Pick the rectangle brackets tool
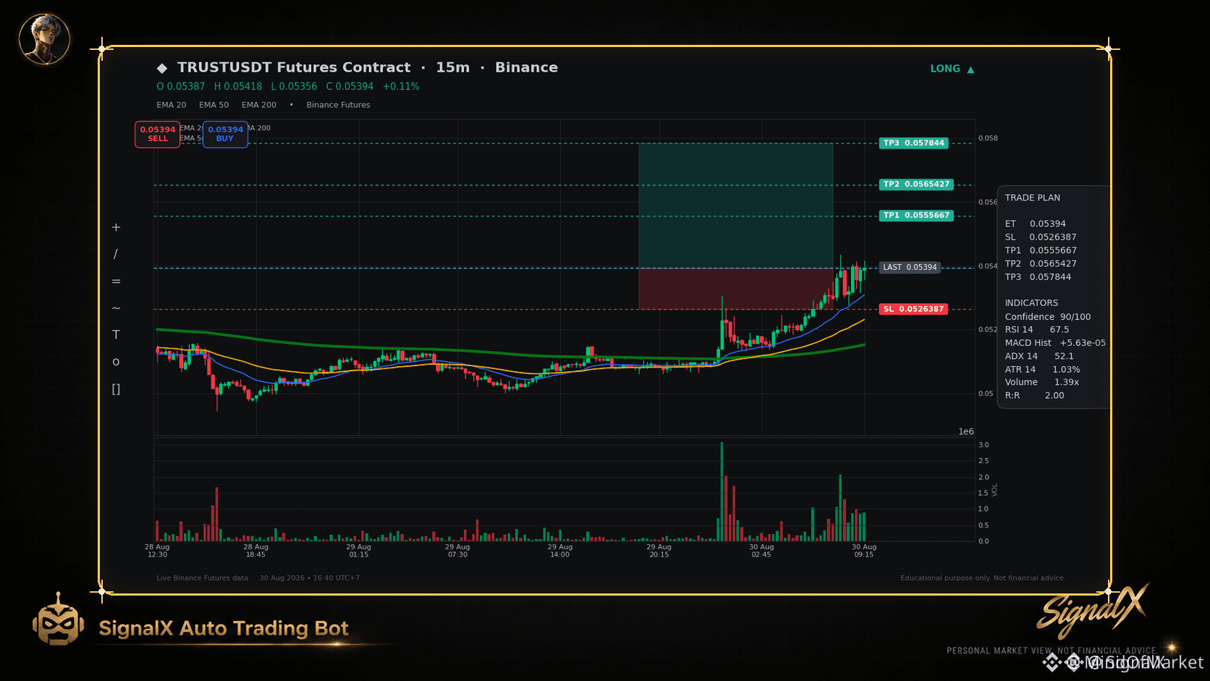 pos(116,389)
